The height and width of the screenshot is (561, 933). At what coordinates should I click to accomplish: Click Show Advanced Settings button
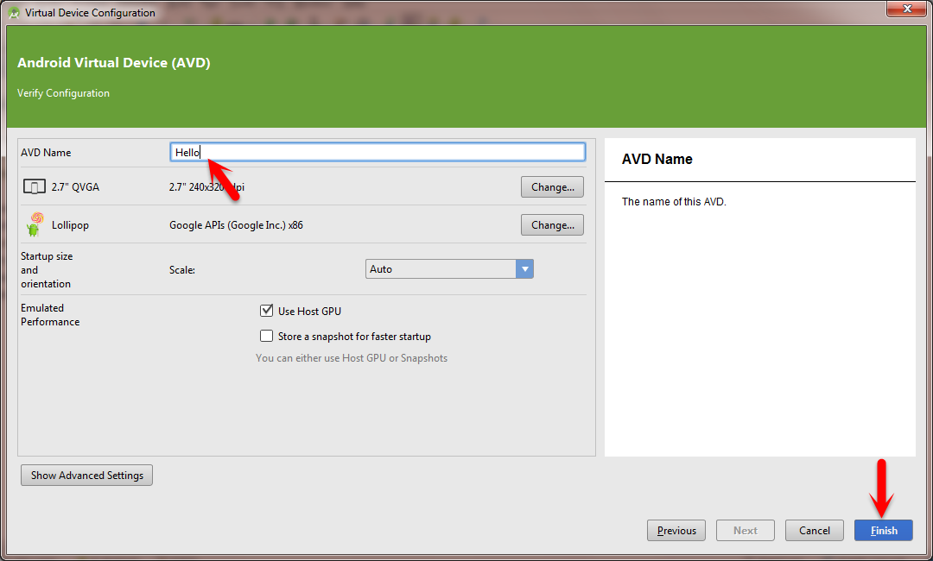pyautogui.click(x=87, y=476)
